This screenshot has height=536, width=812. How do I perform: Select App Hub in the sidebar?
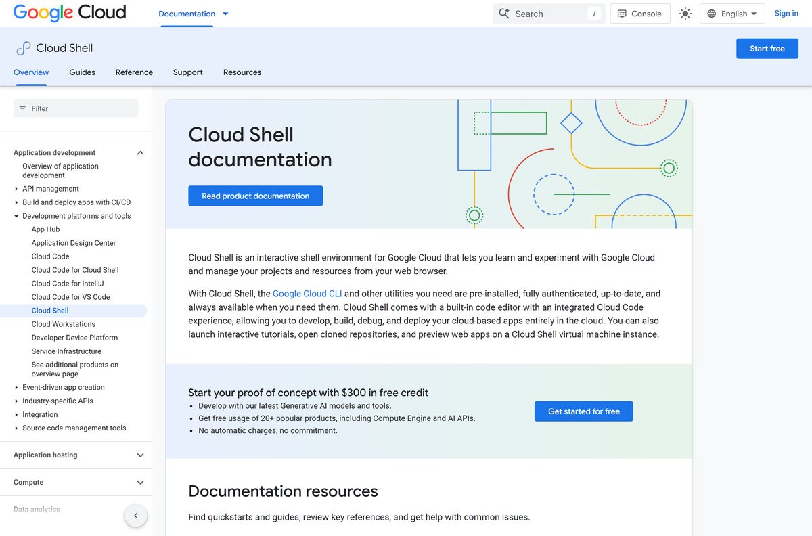pos(45,229)
